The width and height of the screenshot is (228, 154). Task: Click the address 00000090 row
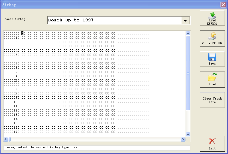tap(76, 72)
